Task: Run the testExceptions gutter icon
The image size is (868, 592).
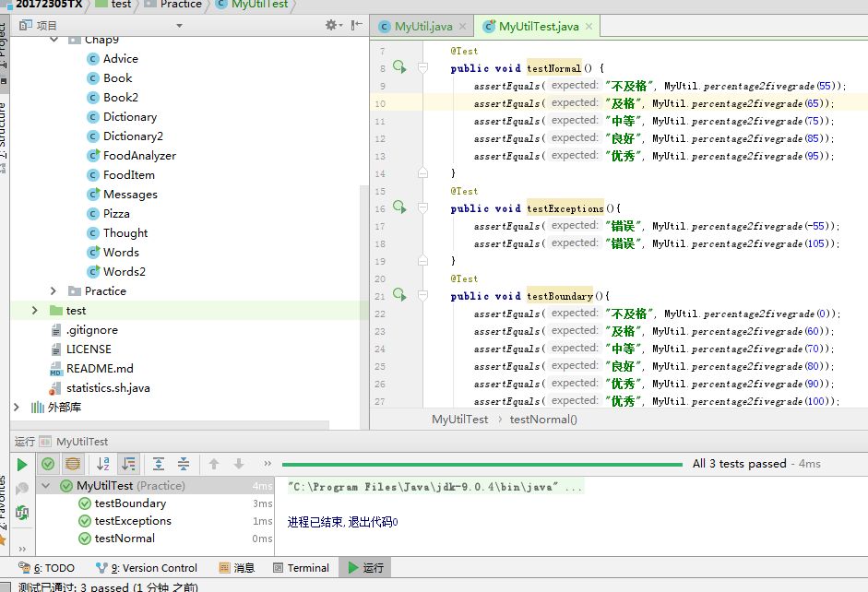Action: (x=399, y=207)
